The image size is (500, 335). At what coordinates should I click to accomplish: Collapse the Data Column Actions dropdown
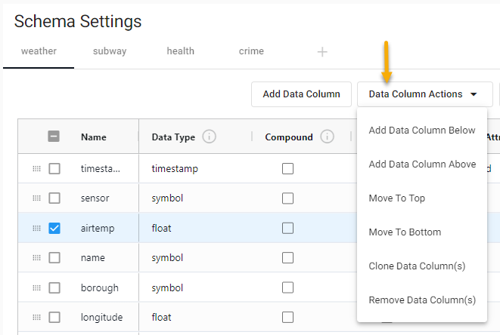point(424,94)
